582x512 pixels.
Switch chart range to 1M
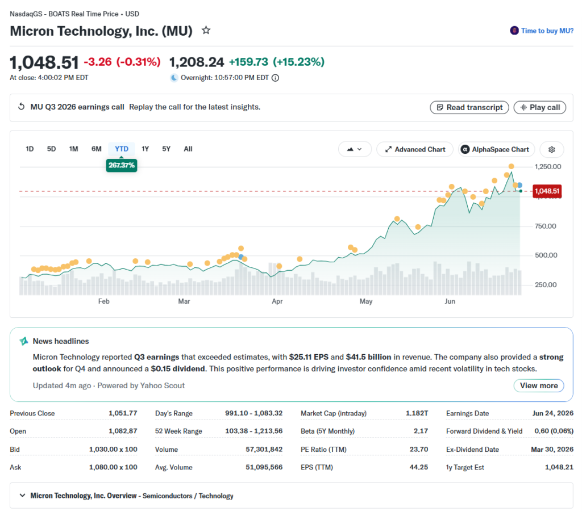(x=73, y=149)
